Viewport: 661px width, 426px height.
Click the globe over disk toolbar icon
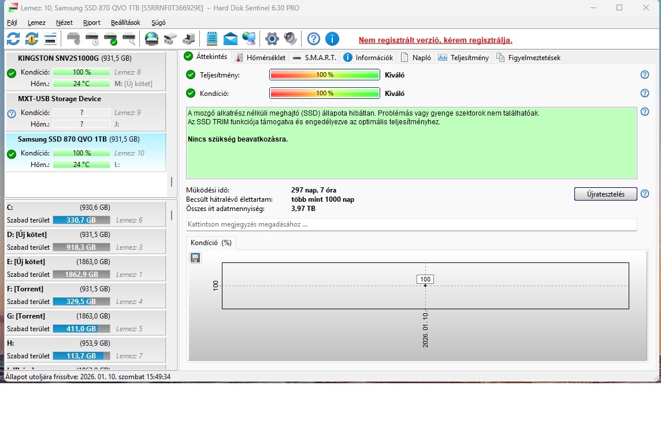[x=152, y=39]
